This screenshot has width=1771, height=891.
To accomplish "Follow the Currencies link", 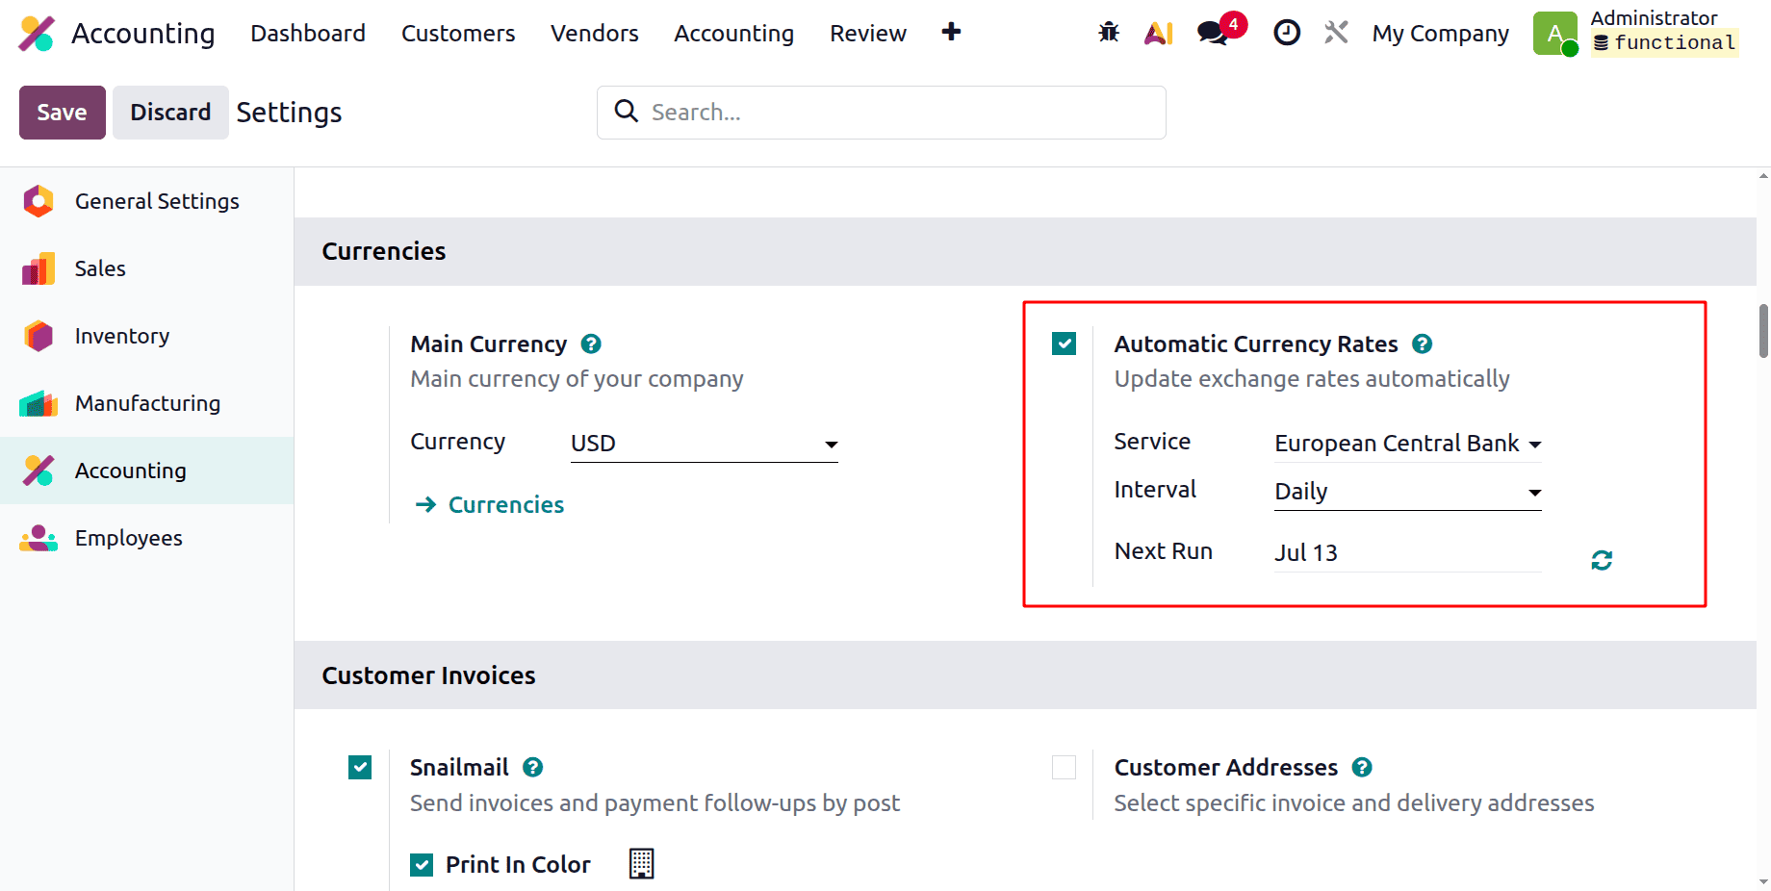I will (x=506, y=504).
